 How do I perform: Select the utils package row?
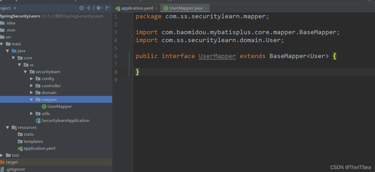pyautogui.click(x=56, y=114)
